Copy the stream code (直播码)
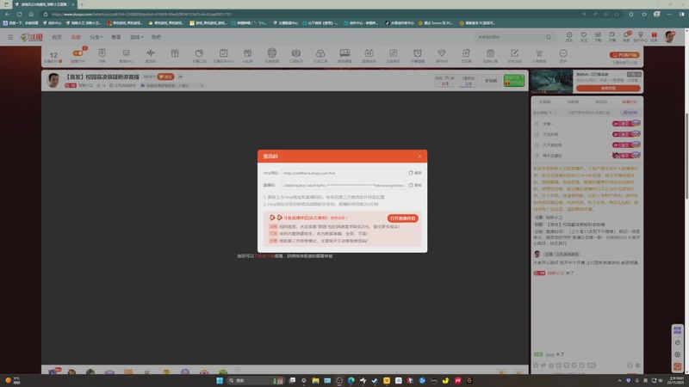 (415, 185)
